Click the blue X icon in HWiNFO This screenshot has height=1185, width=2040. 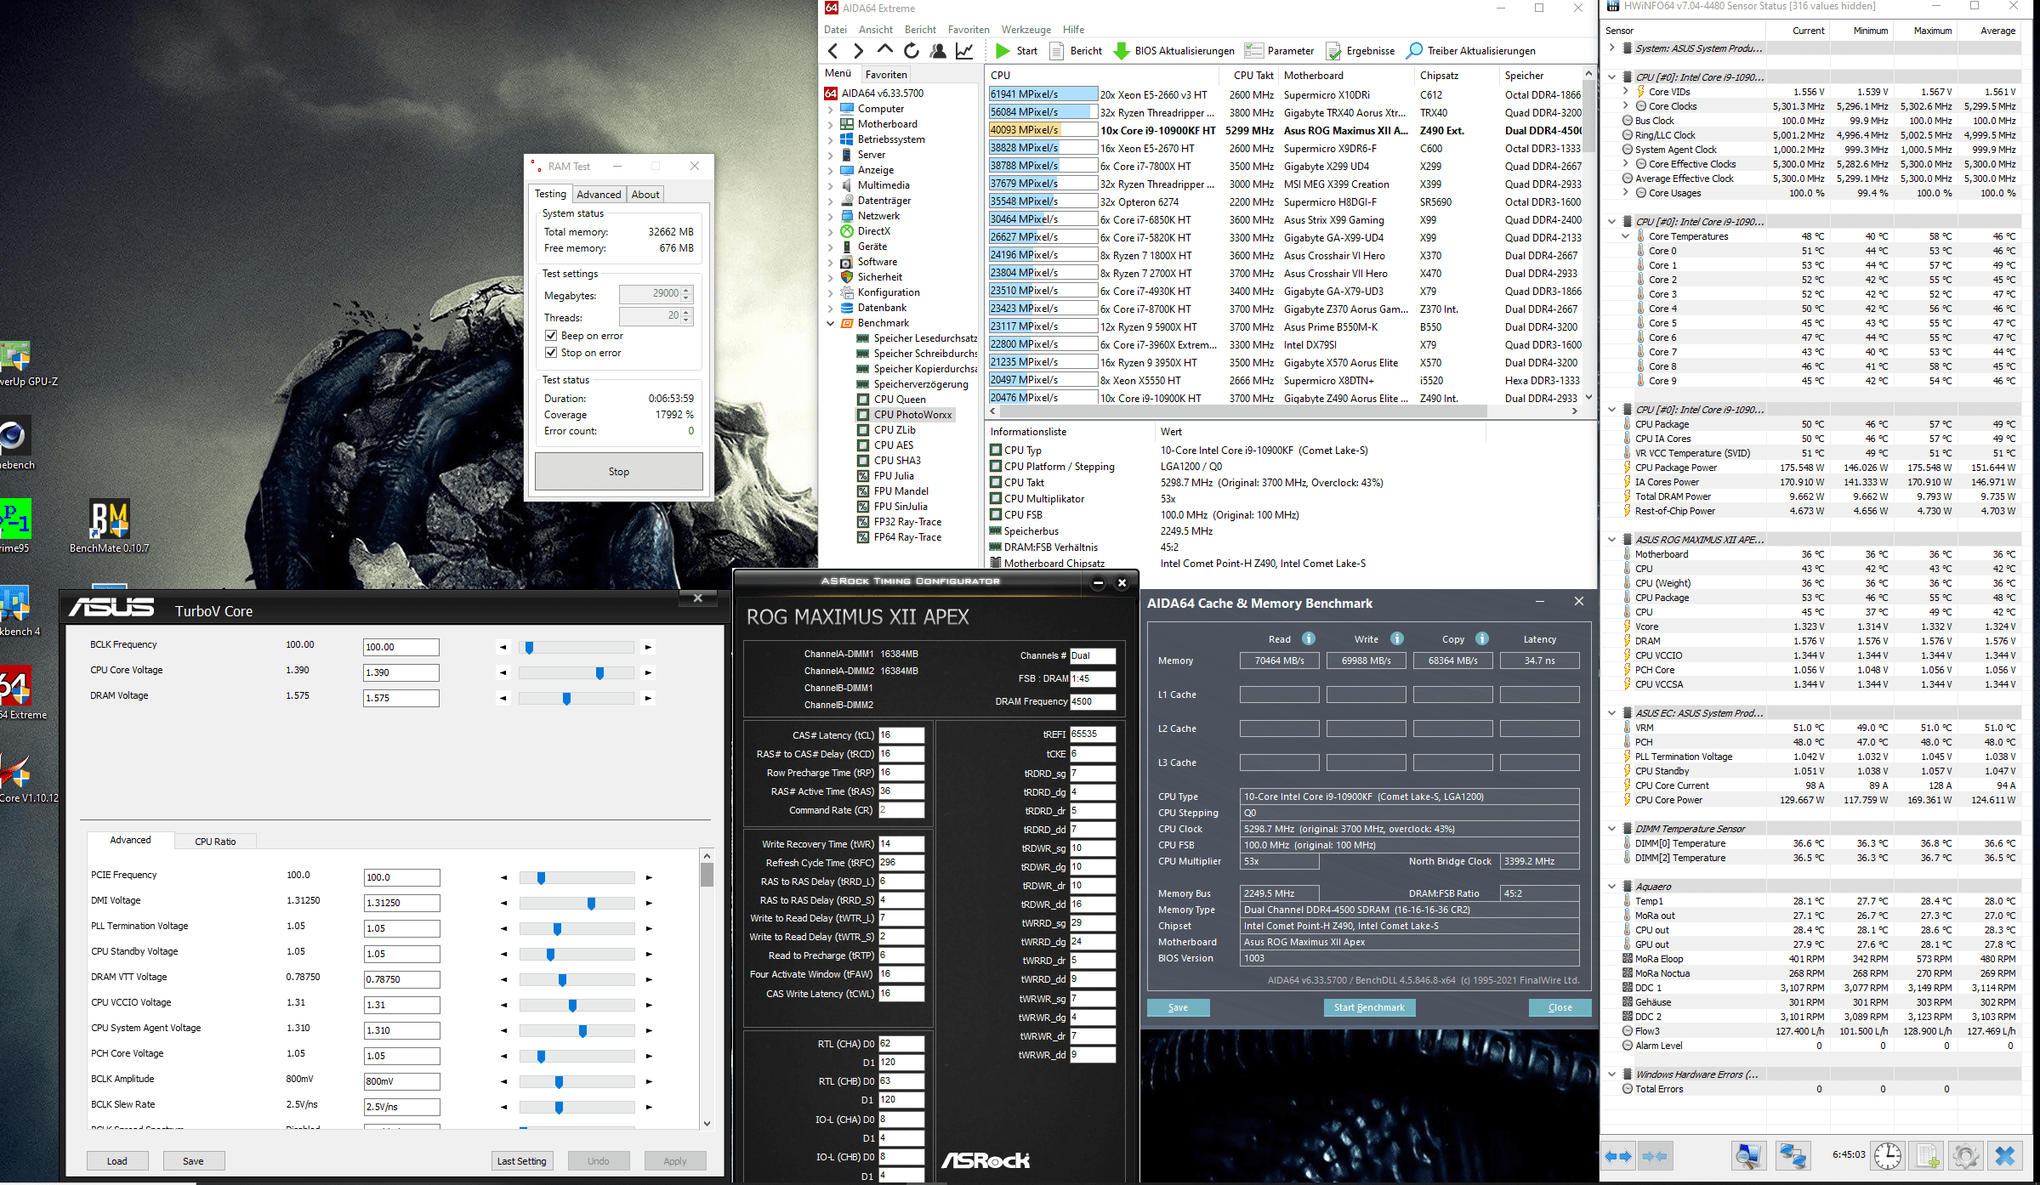coord(2005,1156)
